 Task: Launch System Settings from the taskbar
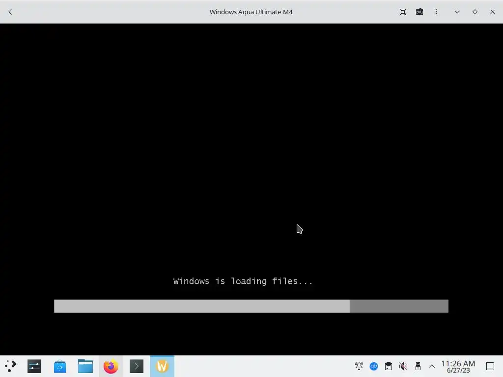coord(34,366)
